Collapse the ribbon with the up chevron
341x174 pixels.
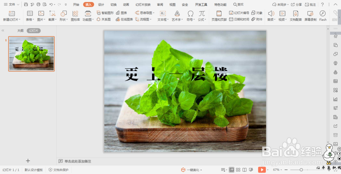point(336,4)
